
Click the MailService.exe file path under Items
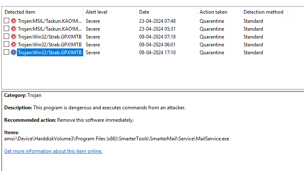tap(116, 139)
